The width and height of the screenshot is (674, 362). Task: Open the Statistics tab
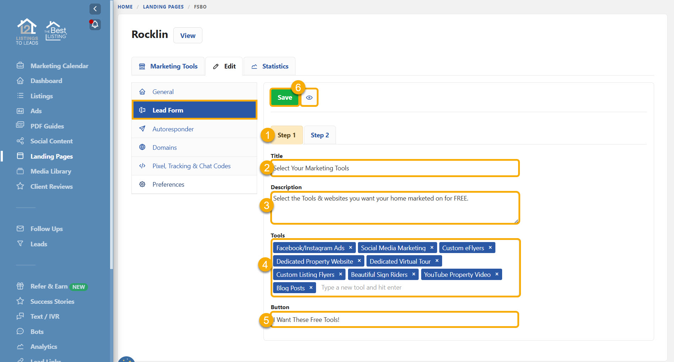click(270, 66)
